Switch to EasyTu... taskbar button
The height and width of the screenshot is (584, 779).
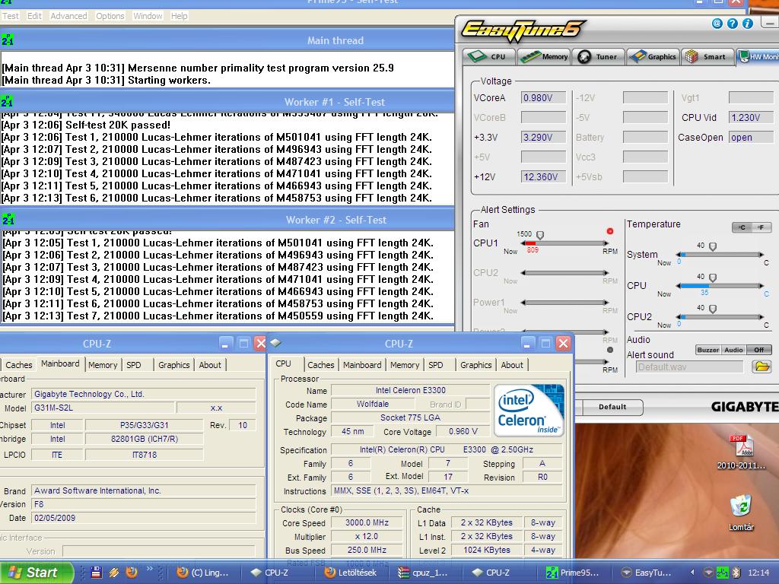pos(647,573)
